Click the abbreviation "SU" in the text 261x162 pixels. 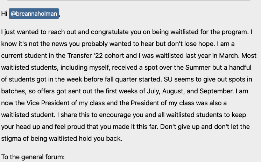click(x=168, y=79)
